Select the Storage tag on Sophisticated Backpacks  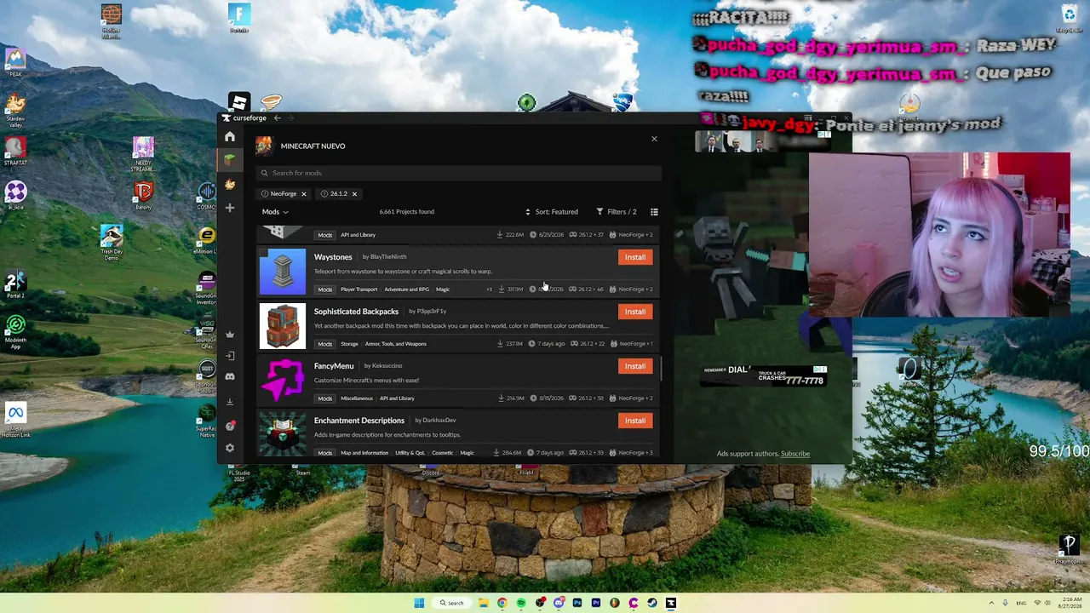pyautogui.click(x=349, y=344)
